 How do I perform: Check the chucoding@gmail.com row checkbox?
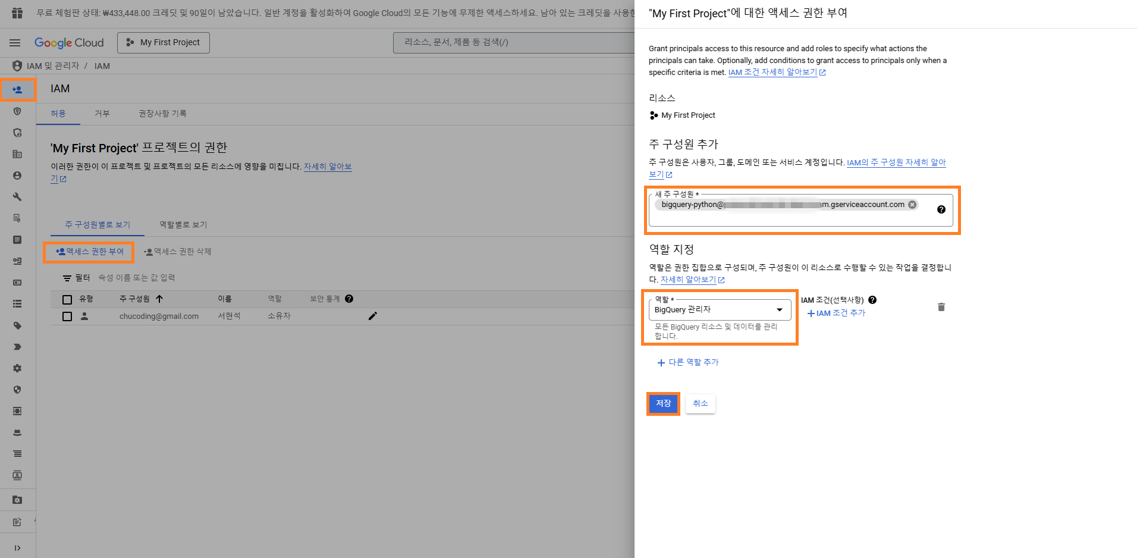[67, 316]
